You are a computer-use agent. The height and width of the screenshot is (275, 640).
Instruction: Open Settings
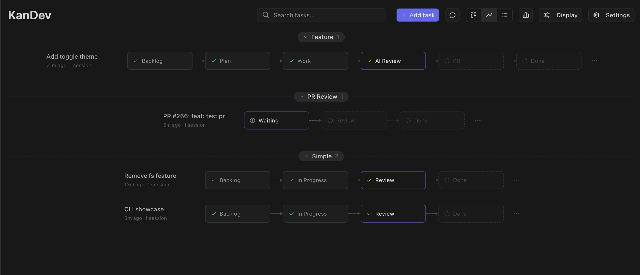coord(611,15)
